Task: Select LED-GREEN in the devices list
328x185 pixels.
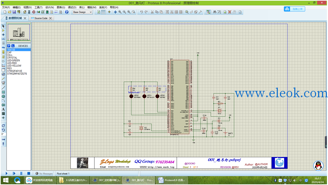Action: click(x=19, y=60)
